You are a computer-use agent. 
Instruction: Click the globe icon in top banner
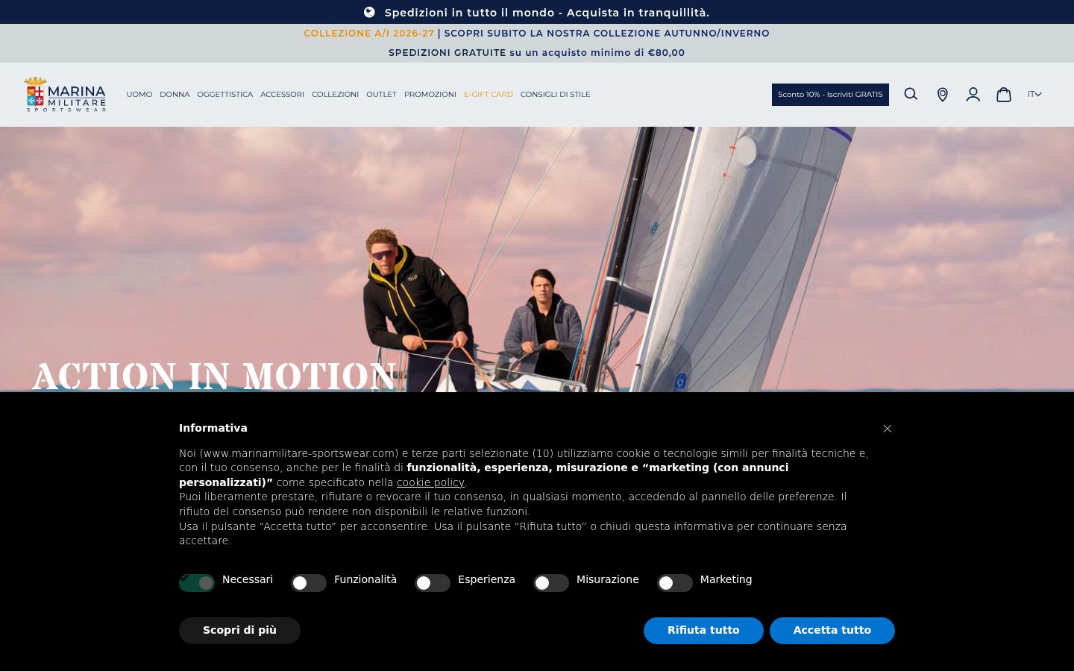pyautogui.click(x=369, y=12)
